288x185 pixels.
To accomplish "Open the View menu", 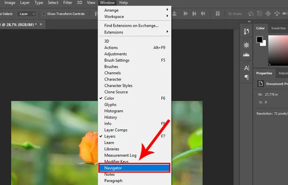I will [91, 3].
